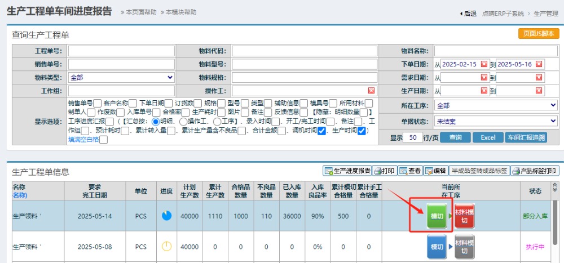
Task: Click the red 材料模切 process icon
Action: click(464, 216)
